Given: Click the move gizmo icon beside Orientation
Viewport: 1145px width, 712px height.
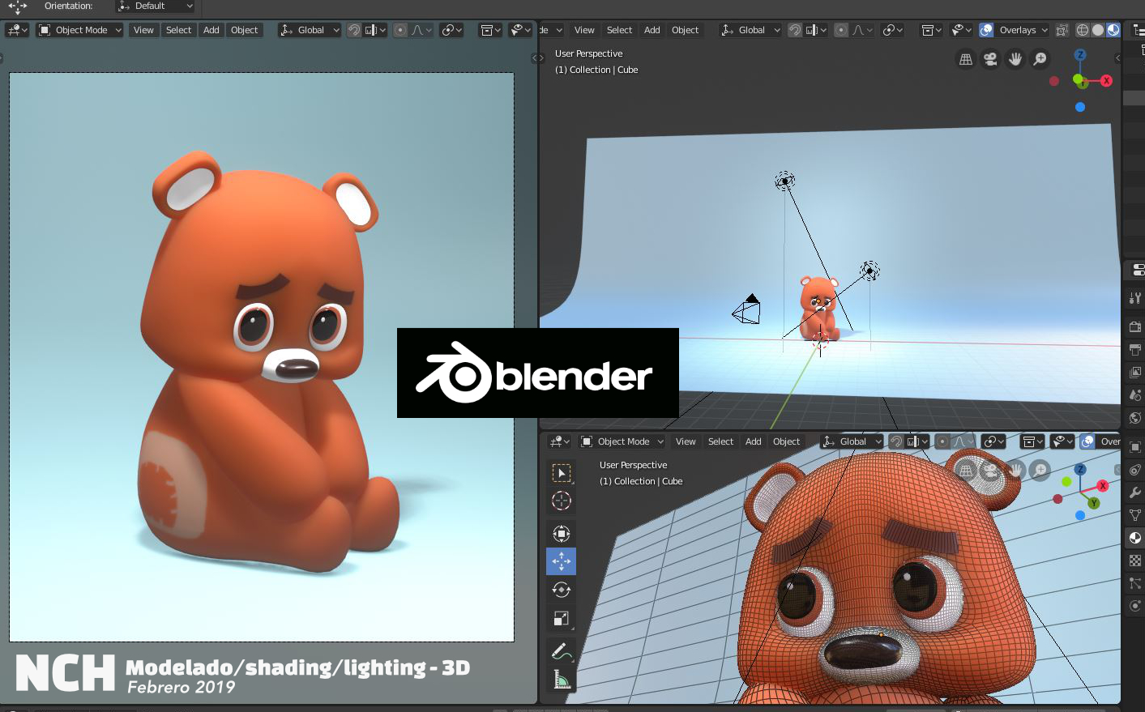Looking at the screenshot, I should click(x=17, y=7).
